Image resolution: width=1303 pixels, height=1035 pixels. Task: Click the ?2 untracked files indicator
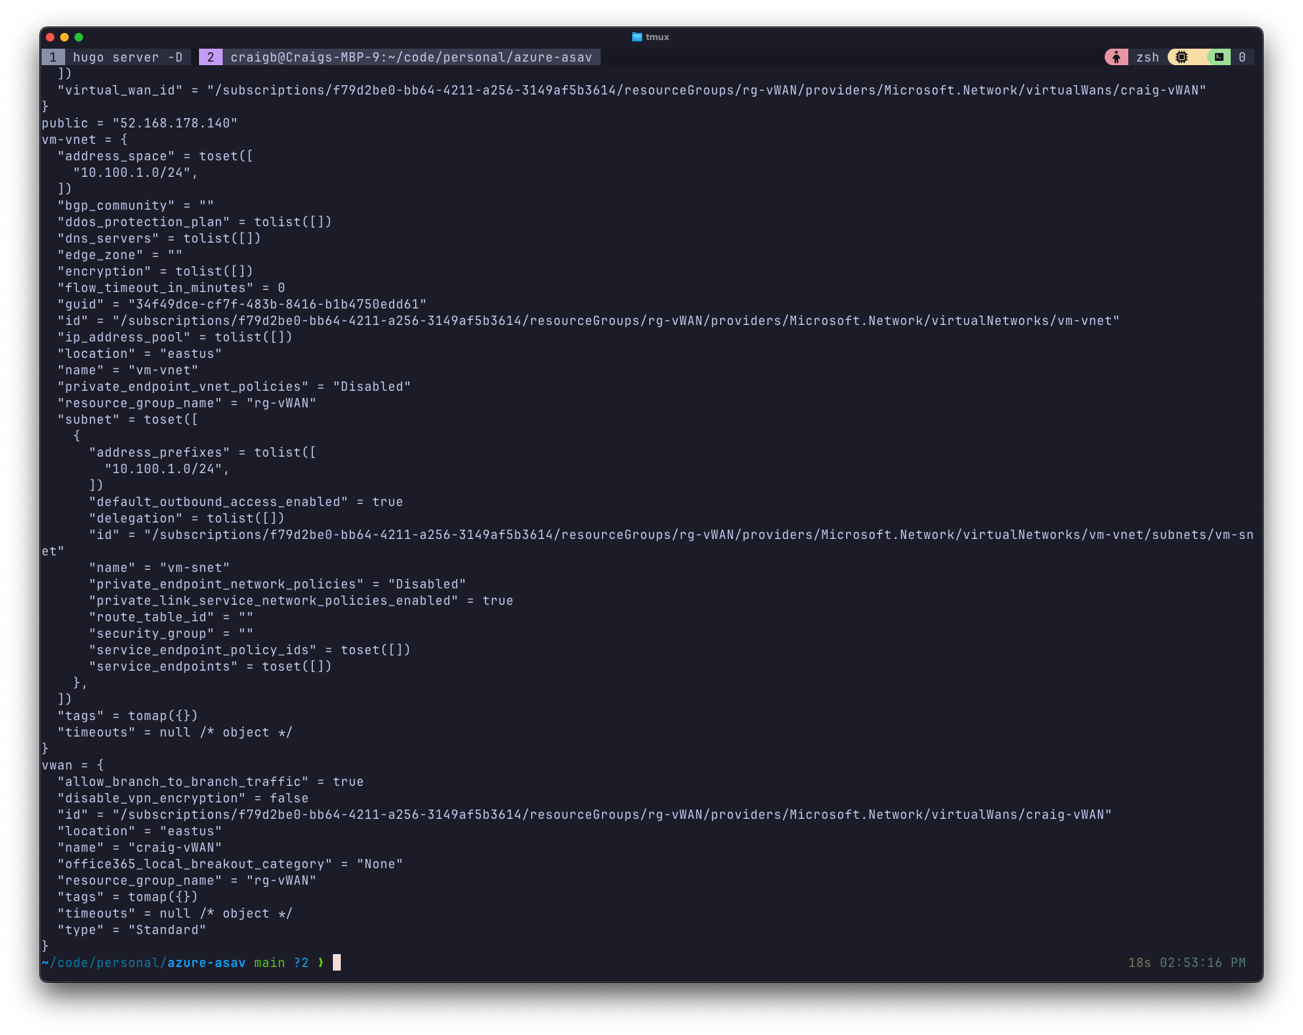pos(301,963)
